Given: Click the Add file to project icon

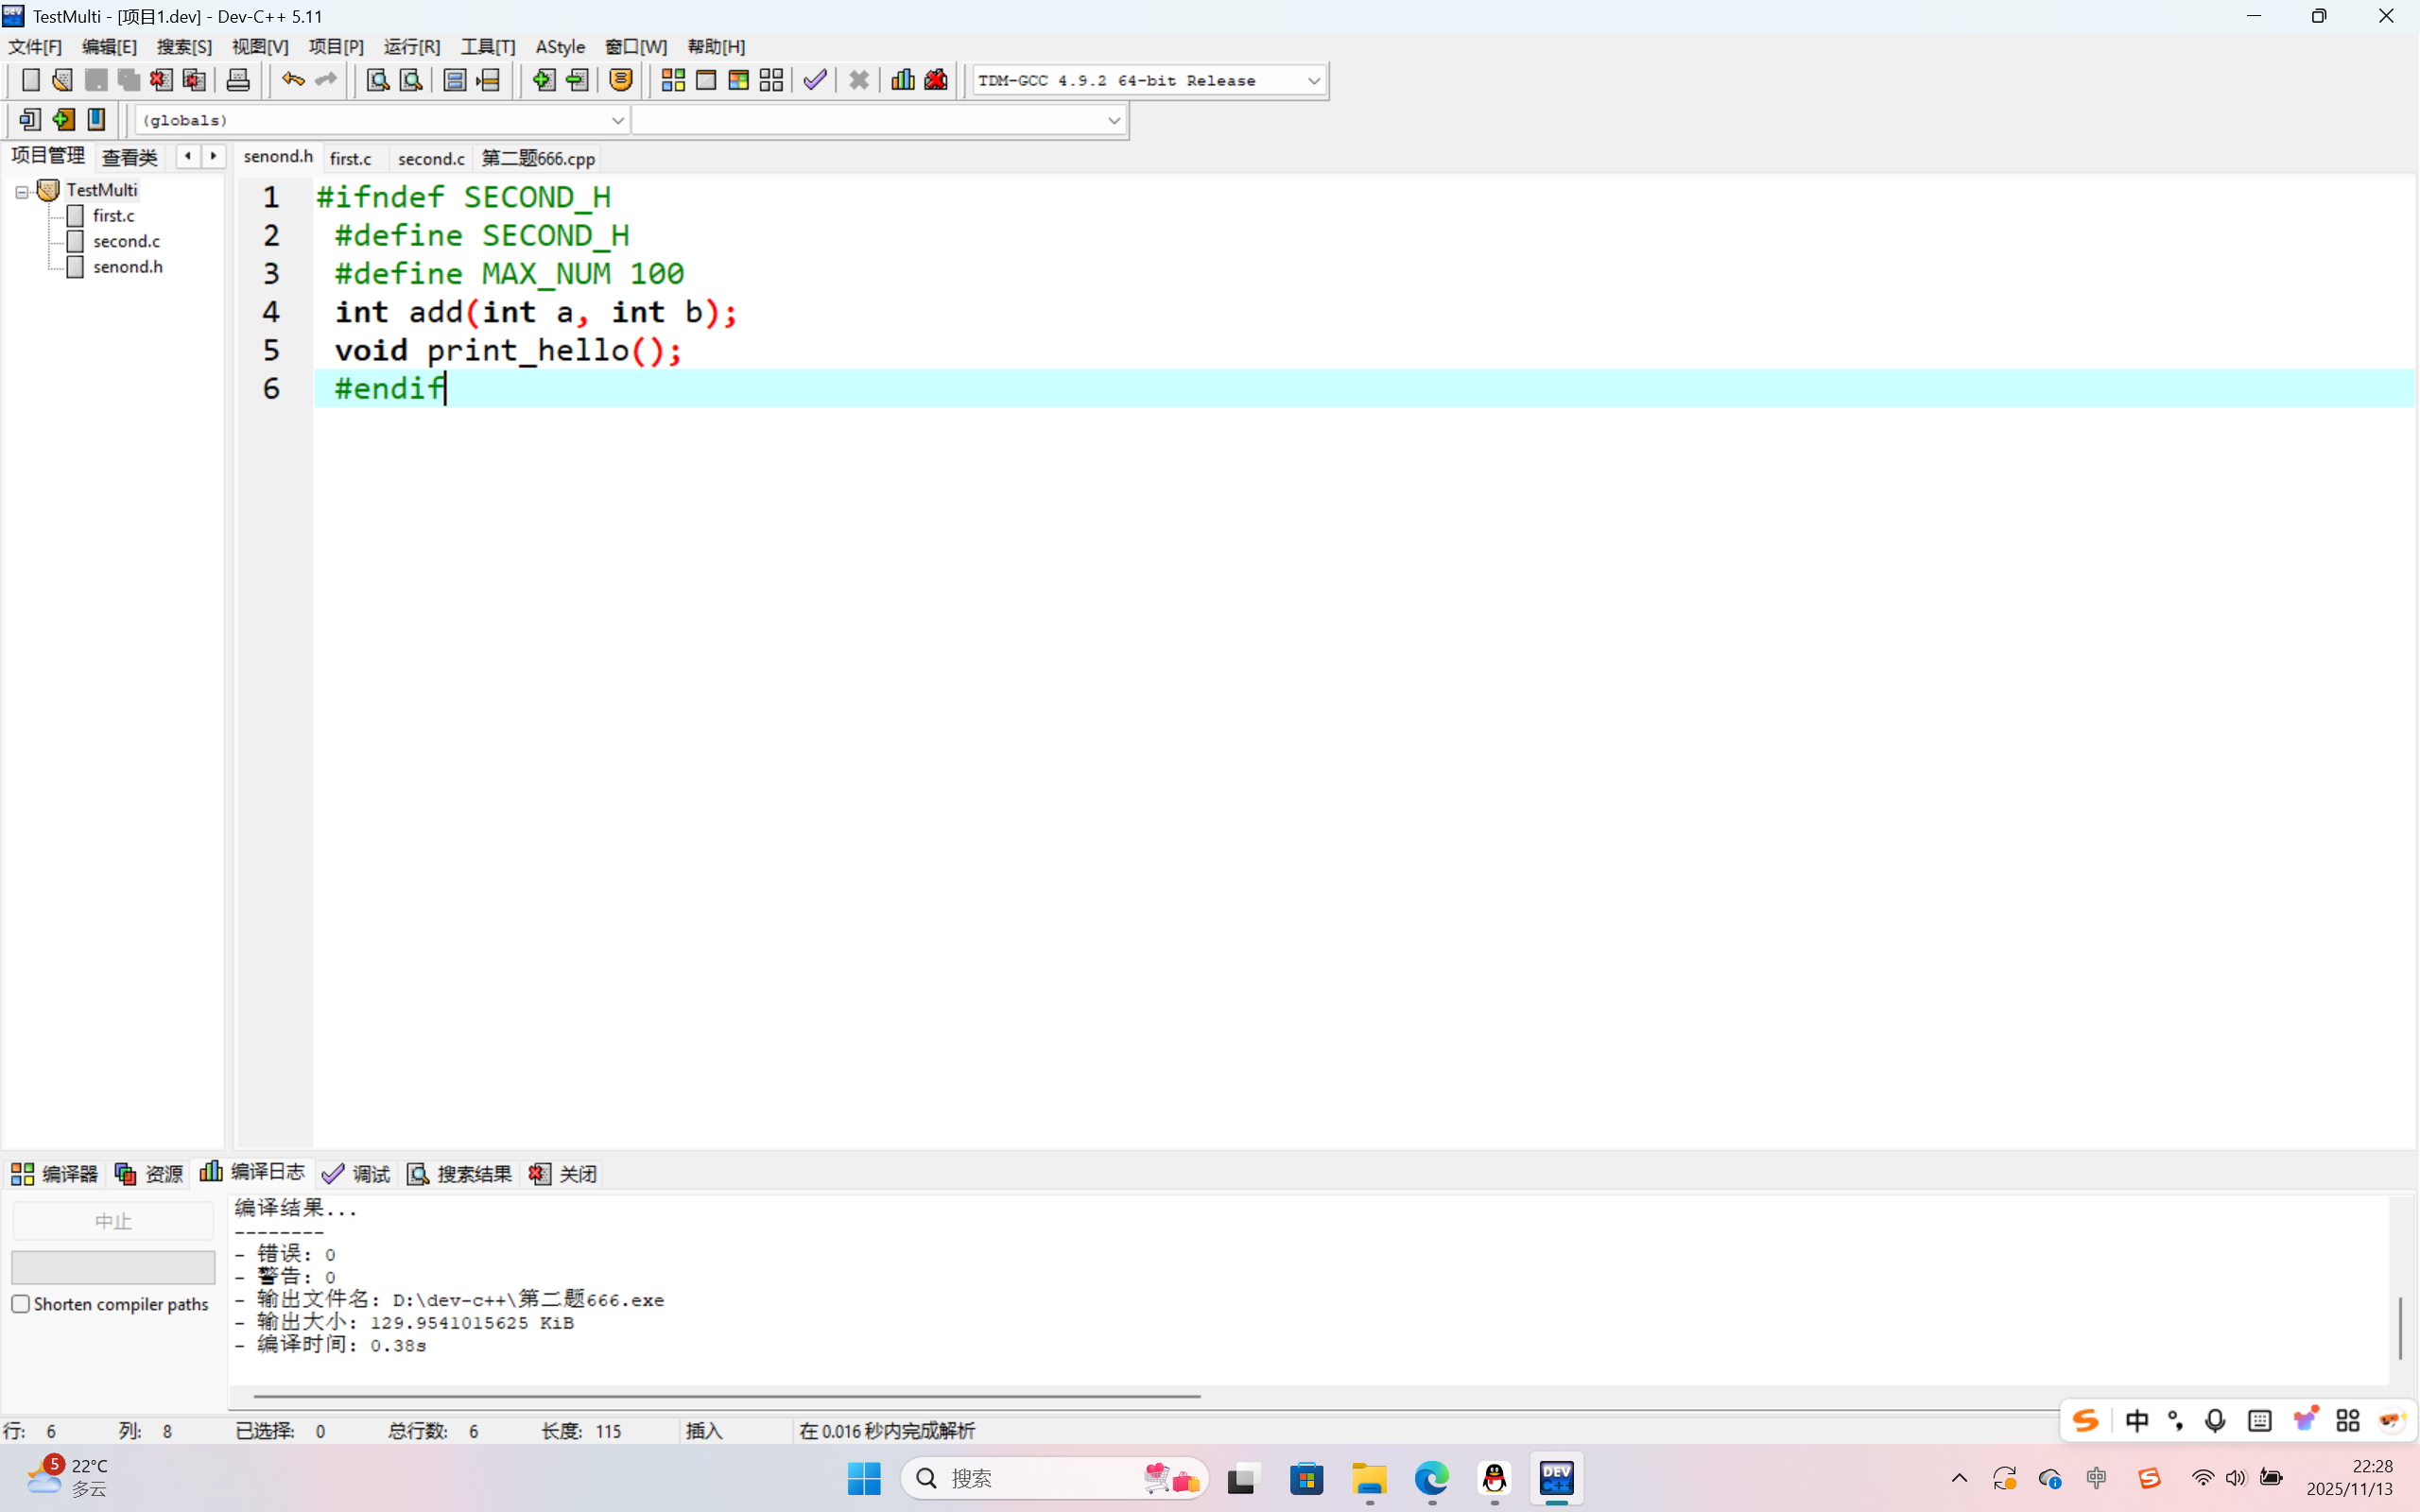Looking at the screenshot, I should click(x=543, y=80).
